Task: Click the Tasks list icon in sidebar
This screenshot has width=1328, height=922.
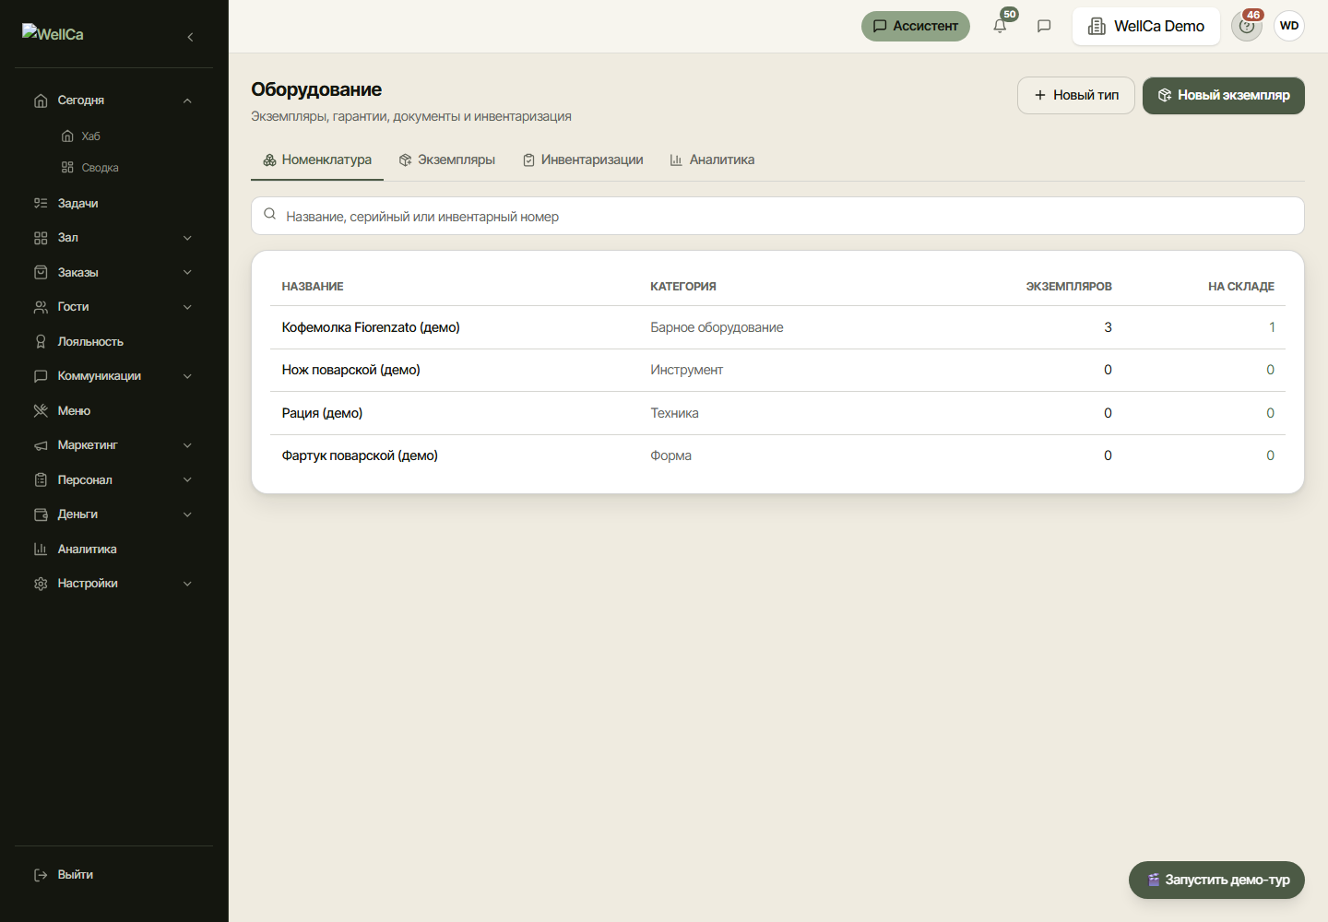Action: pyautogui.click(x=41, y=204)
